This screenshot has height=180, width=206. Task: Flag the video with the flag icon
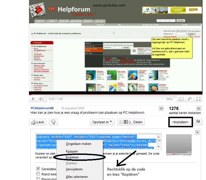(198, 122)
